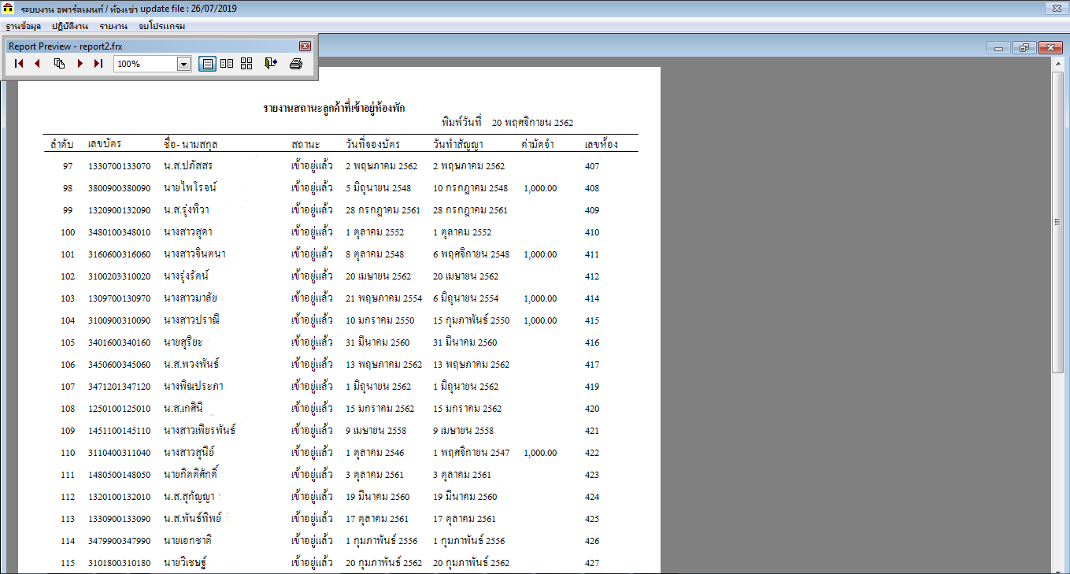
Task: Click the ชื่อ- นามสกุล column header
Action: pyautogui.click(x=191, y=144)
